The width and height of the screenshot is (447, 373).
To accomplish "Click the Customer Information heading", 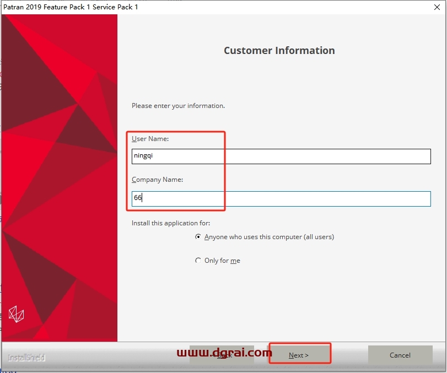I will tap(279, 51).
